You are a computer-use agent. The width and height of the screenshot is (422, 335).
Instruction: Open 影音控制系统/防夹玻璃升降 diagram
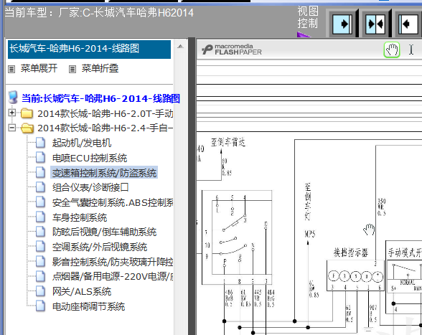tap(113, 262)
